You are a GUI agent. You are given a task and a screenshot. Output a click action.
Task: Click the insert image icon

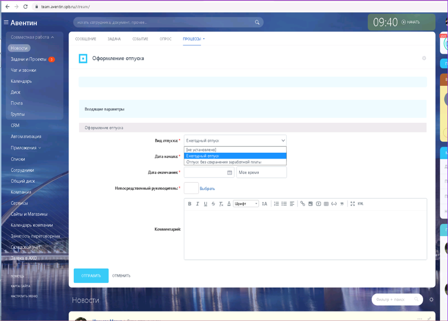[x=311, y=204]
